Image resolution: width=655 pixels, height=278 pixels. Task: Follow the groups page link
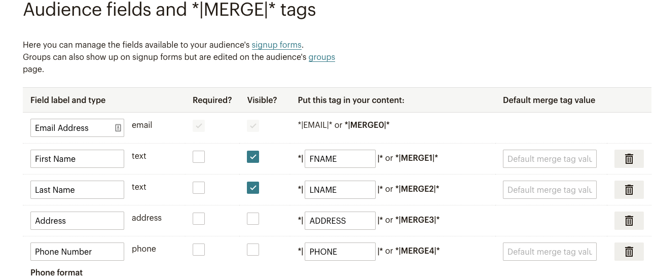321,57
